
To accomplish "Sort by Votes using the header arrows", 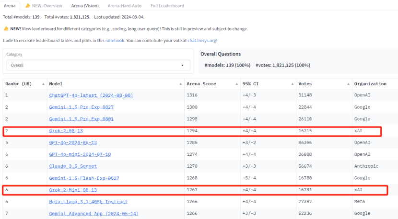I will pos(348,84).
